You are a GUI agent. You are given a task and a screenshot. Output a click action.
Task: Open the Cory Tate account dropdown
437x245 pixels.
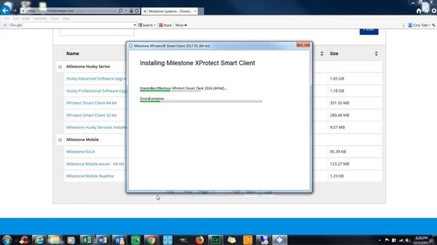point(419,25)
